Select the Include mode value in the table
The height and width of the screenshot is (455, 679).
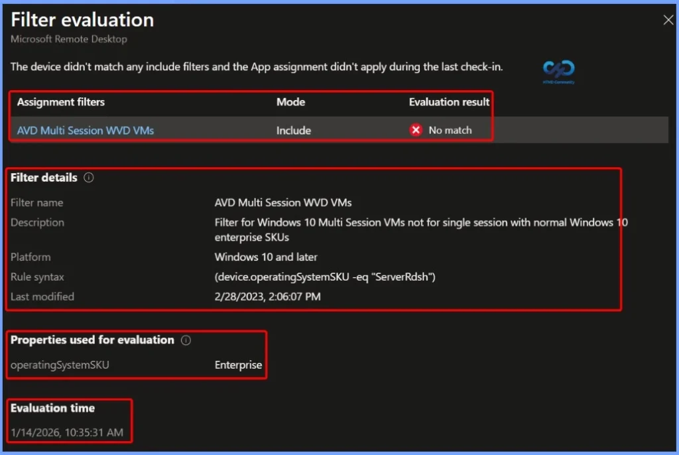point(294,130)
